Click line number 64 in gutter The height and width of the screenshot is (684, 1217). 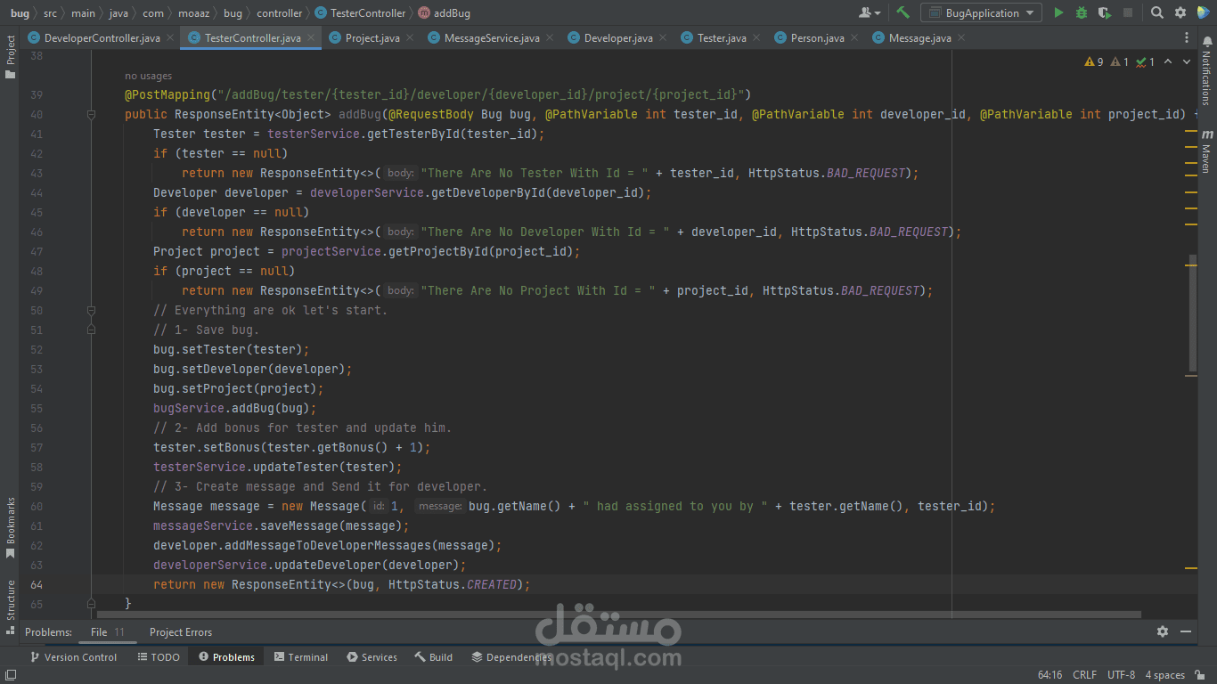[x=37, y=585]
